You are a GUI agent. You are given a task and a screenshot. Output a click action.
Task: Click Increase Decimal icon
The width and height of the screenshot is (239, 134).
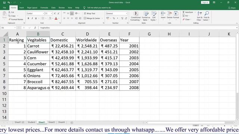pyautogui.click(x=122, y=18)
